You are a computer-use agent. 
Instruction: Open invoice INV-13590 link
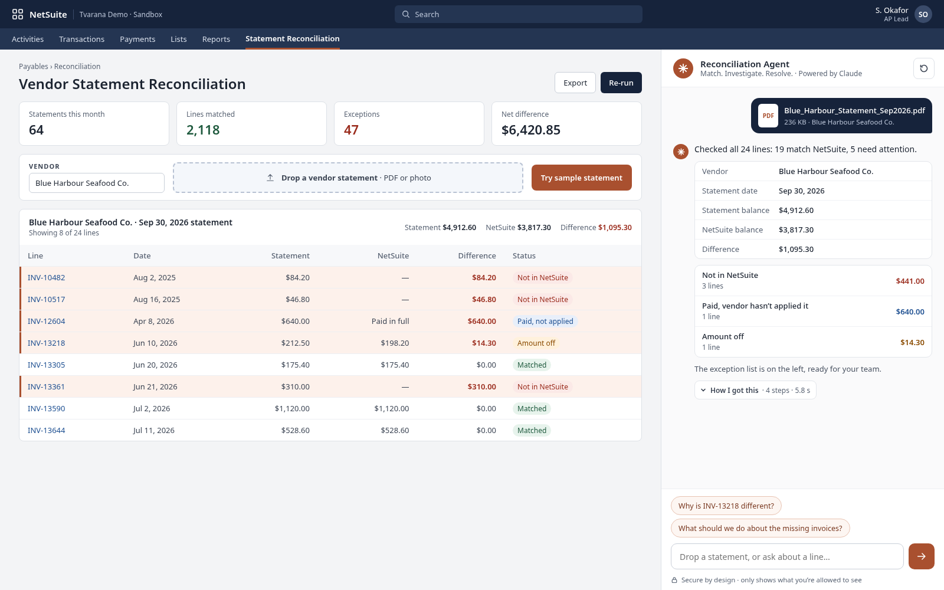[47, 408]
